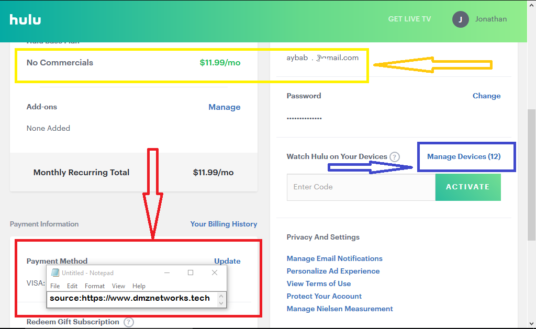Open Protect Your Account

coord(324,296)
